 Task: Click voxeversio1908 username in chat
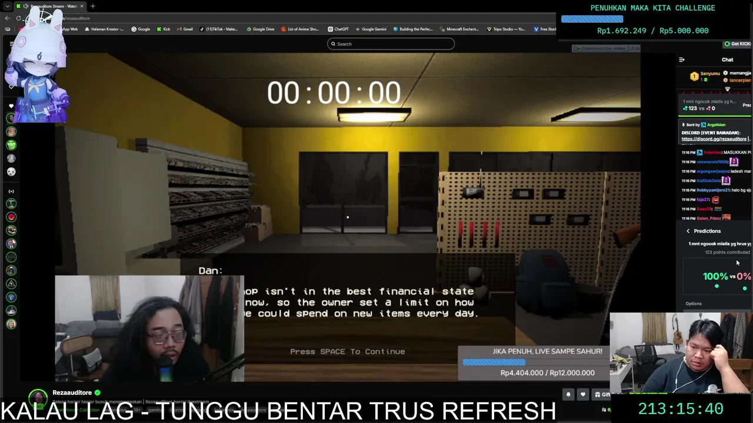712,162
